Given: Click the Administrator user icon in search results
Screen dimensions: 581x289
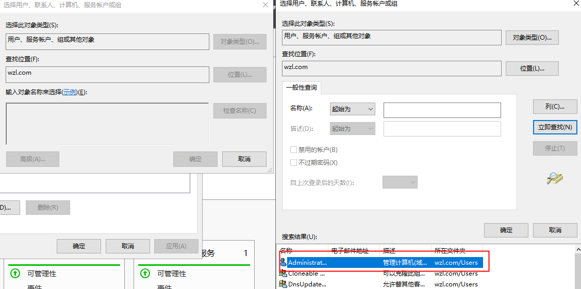Looking at the screenshot, I should click(x=283, y=263).
